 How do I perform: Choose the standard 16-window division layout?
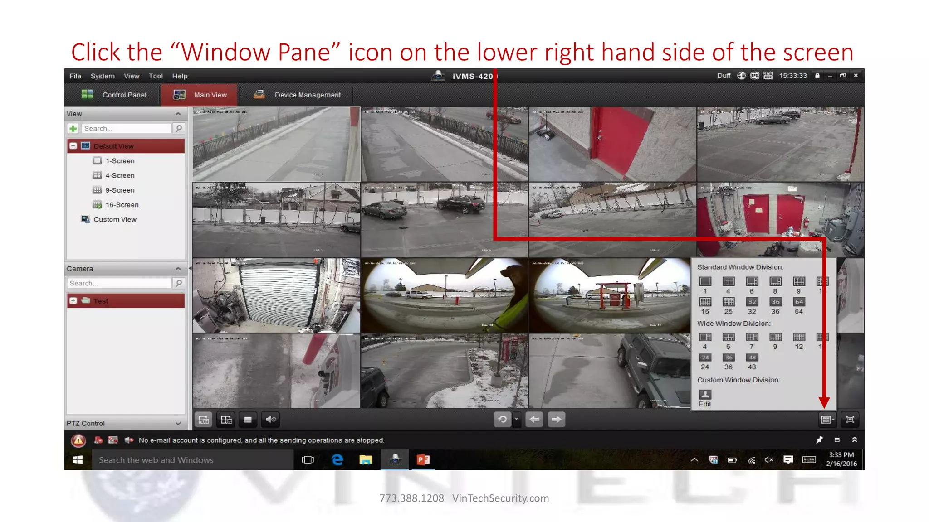705,302
